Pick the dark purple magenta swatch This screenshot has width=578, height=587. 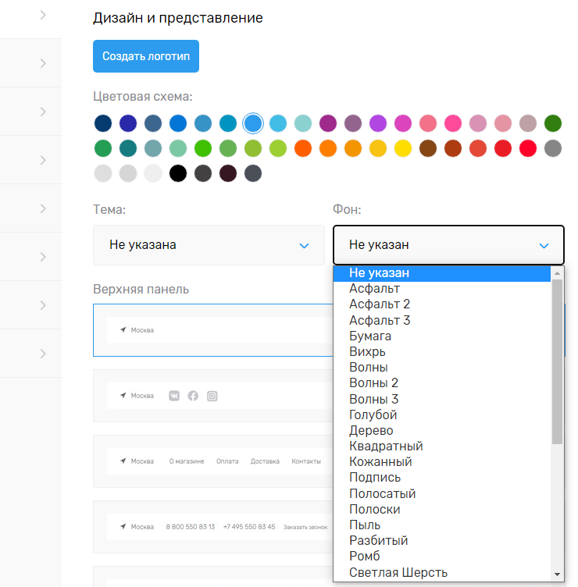(328, 123)
